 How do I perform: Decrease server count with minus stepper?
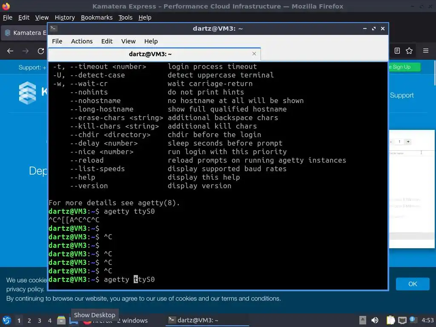[x=391, y=142]
